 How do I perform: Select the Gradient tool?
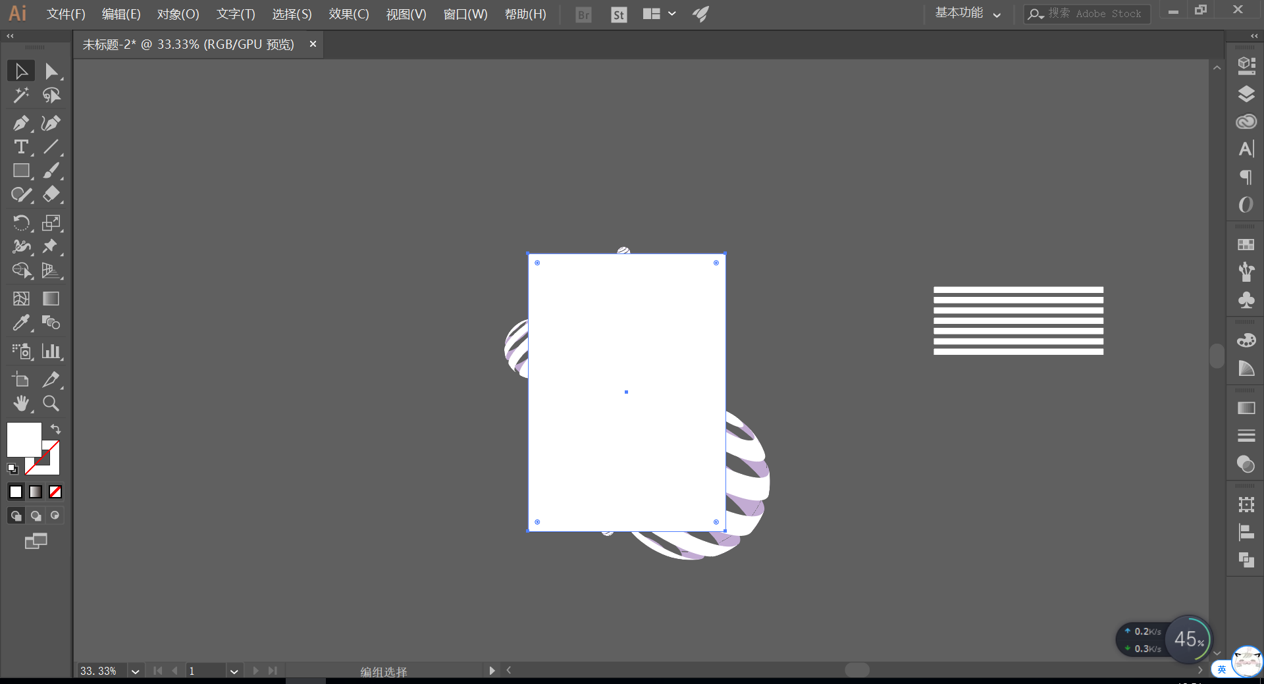click(x=51, y=298)
